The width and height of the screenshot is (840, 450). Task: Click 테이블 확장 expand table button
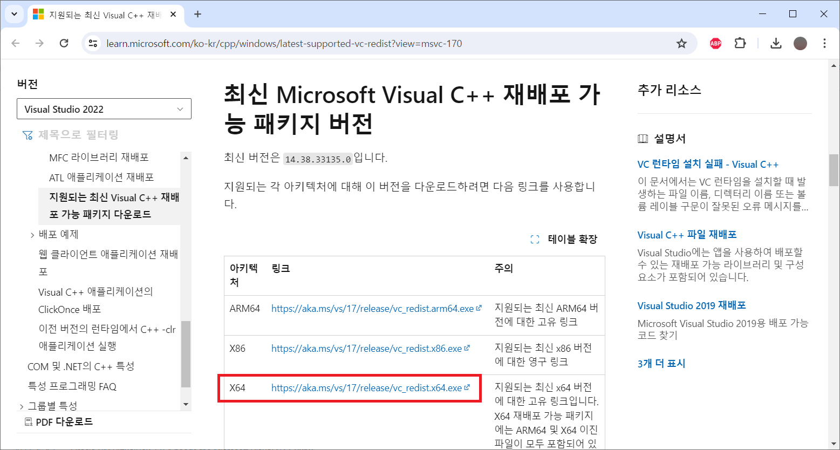click(564, 240)
